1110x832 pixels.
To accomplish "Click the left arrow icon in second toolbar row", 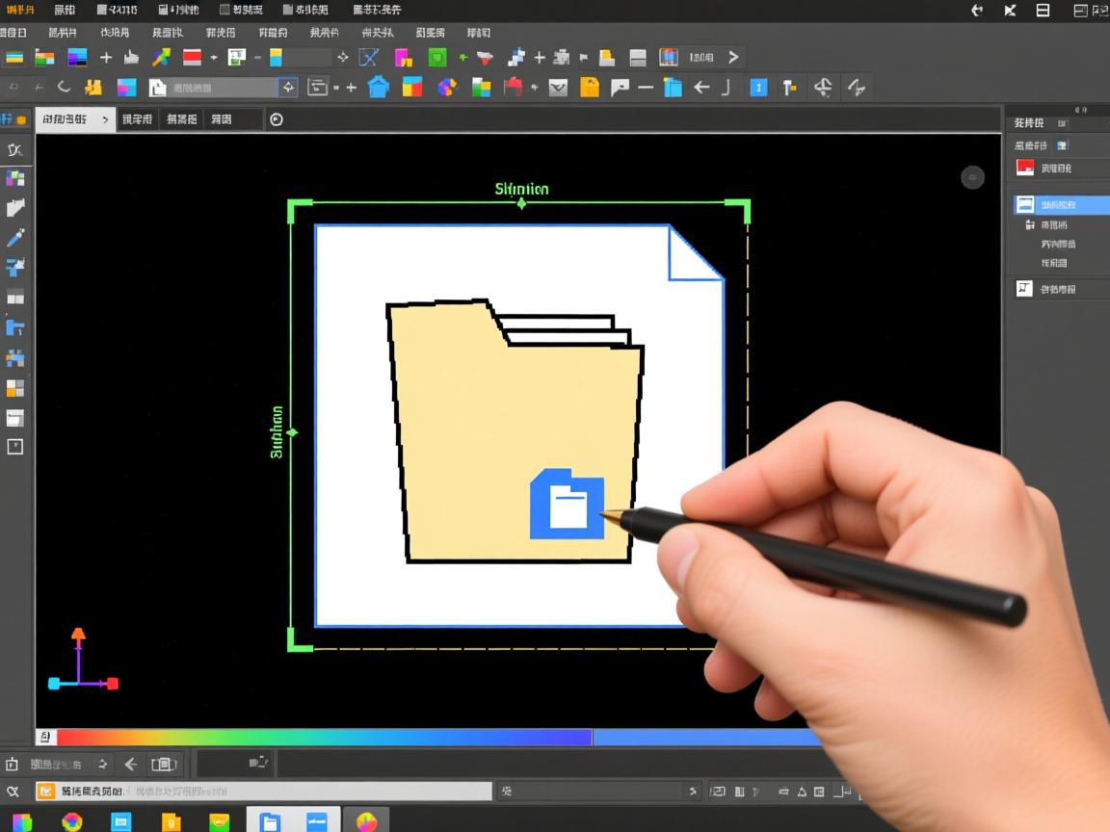I will [701, 88].
